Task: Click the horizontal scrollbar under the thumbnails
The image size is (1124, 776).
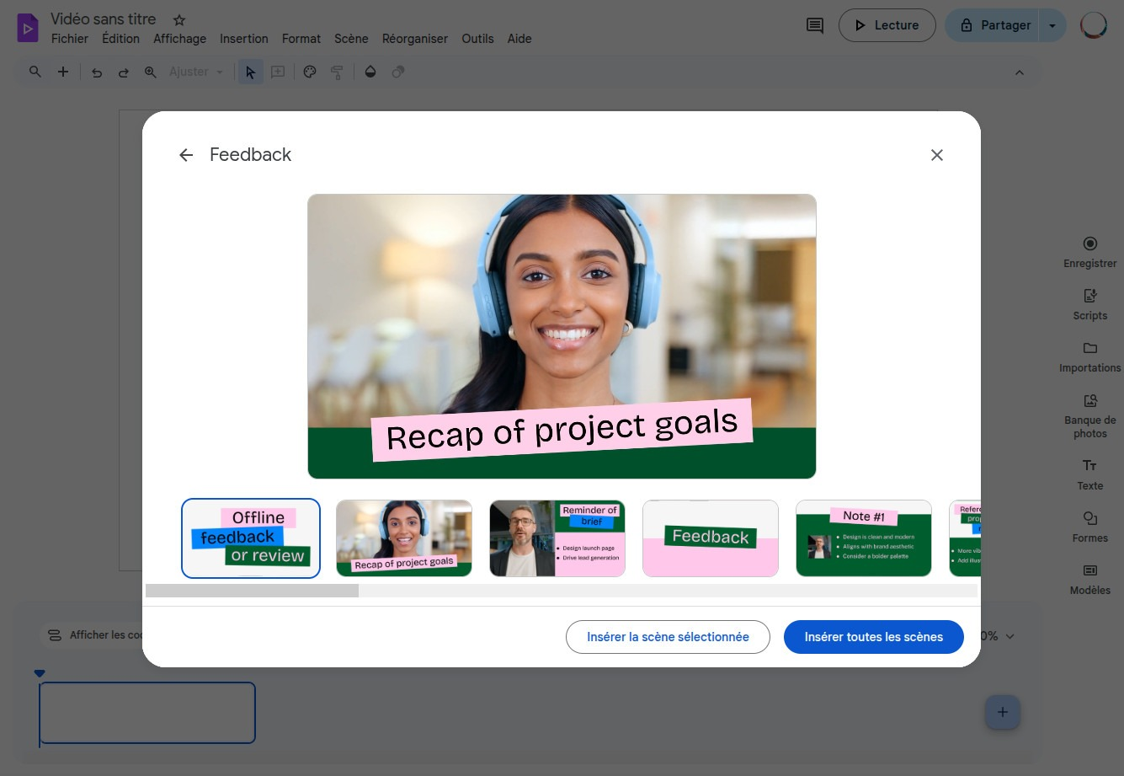Action: (x=253, y=591)
